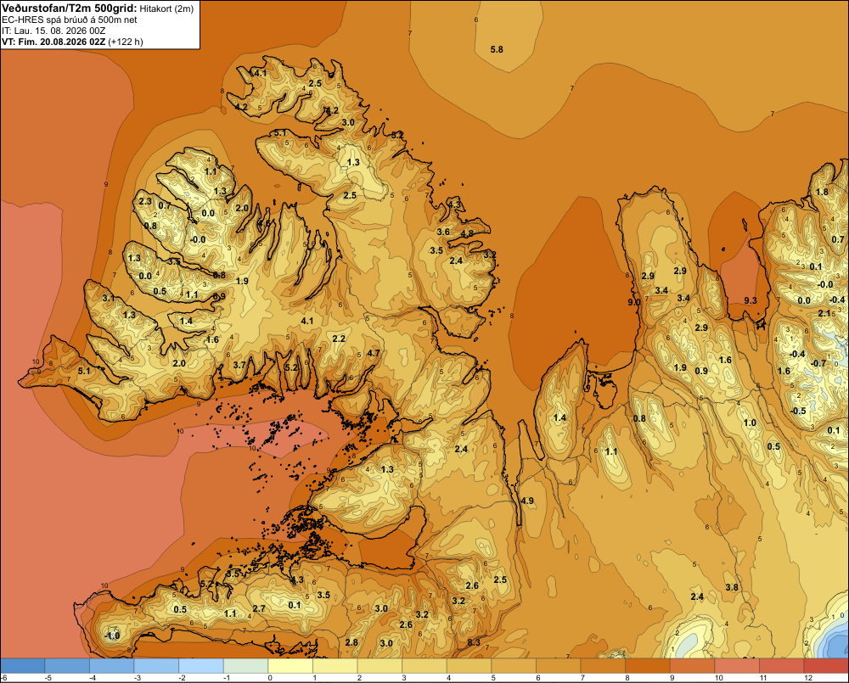Click legend color swatch between -1 and 0
This screenshot has width=849, height=683.
click(x=246, y=665)
